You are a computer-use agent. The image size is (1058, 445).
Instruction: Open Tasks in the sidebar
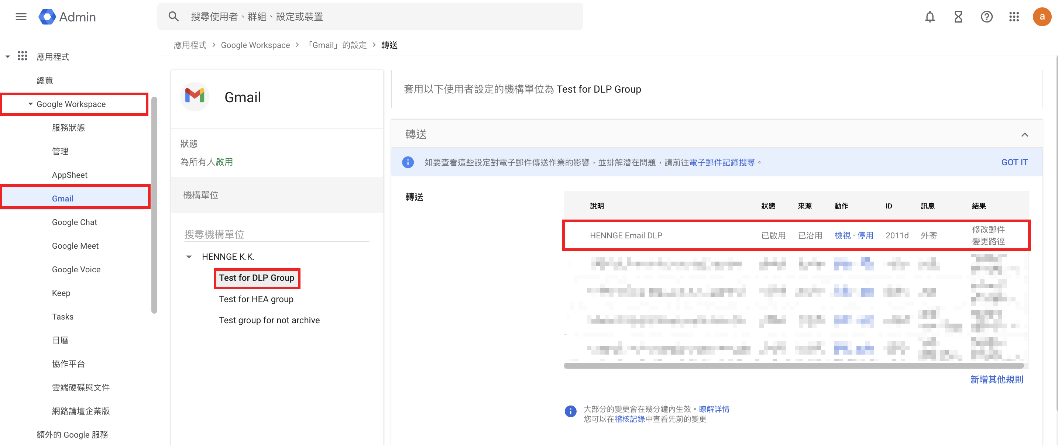62,317
